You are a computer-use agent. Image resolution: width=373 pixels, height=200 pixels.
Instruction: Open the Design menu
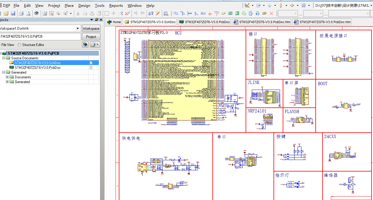tap(84, 5)
